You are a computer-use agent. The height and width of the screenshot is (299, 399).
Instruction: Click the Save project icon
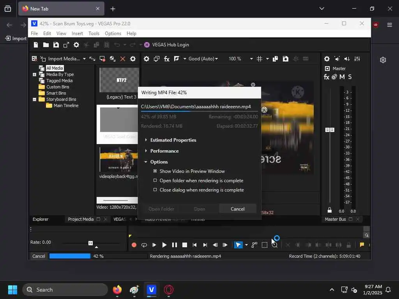point(56,45)
